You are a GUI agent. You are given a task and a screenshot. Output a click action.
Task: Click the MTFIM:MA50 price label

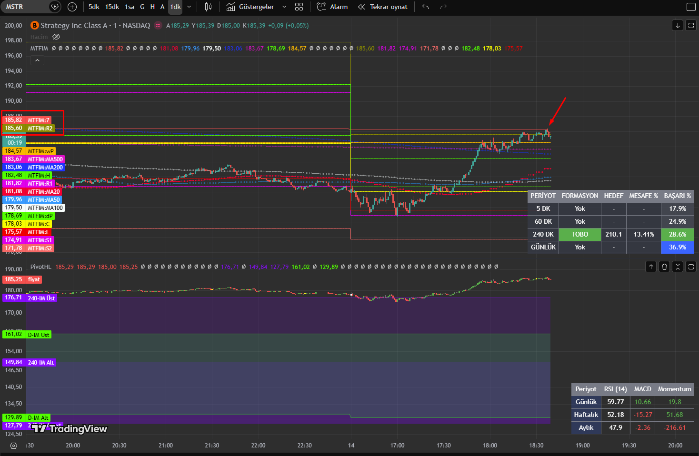click(x=44, y=200)
